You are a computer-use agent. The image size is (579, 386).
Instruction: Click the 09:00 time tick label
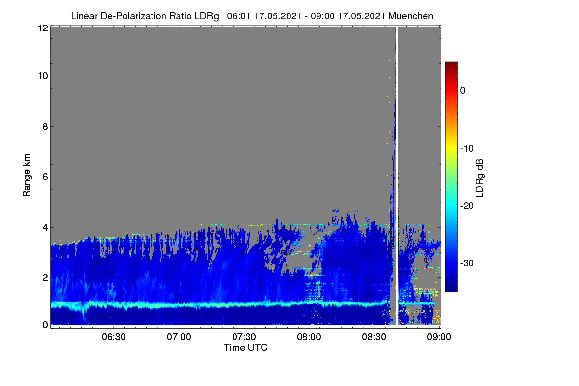coord(439,337)
